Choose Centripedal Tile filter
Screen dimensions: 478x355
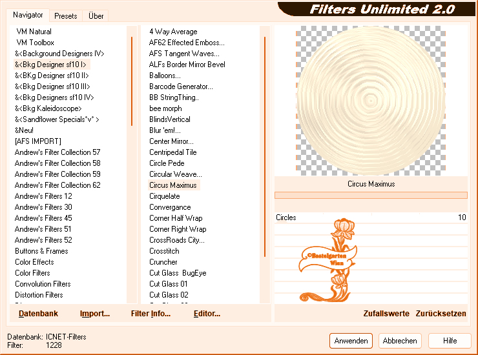[x=173, y=152]
